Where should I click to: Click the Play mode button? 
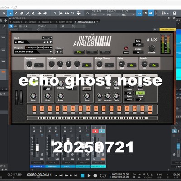(x=79, y=52)
